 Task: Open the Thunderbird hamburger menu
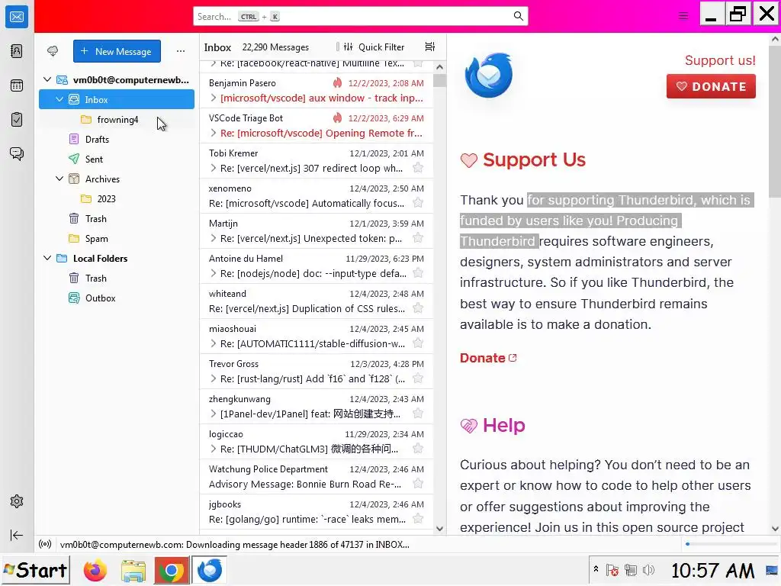pos(683,16)
